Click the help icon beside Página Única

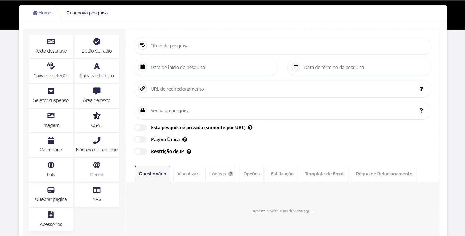click(x=185, y=139)
